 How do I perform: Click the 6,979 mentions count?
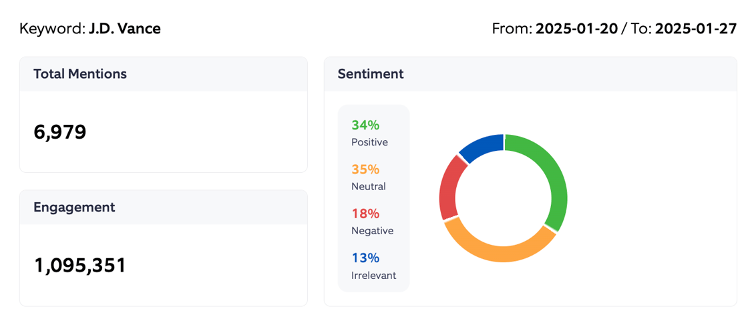[x=60, y=132]
